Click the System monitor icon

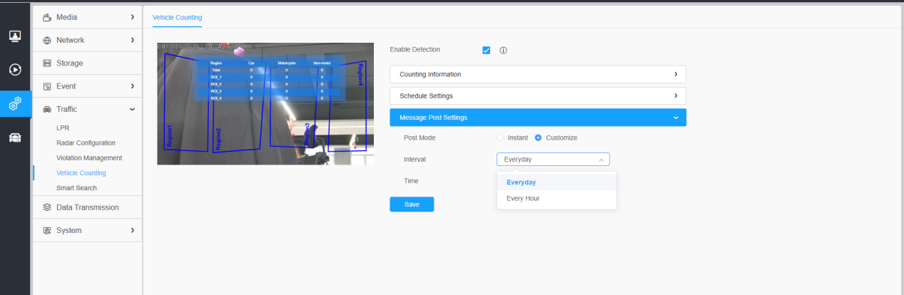tap(47, 230)
